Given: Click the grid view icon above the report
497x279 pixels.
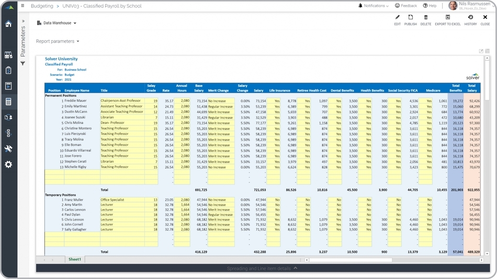Looking at the screenshot, I should point(488,51).
